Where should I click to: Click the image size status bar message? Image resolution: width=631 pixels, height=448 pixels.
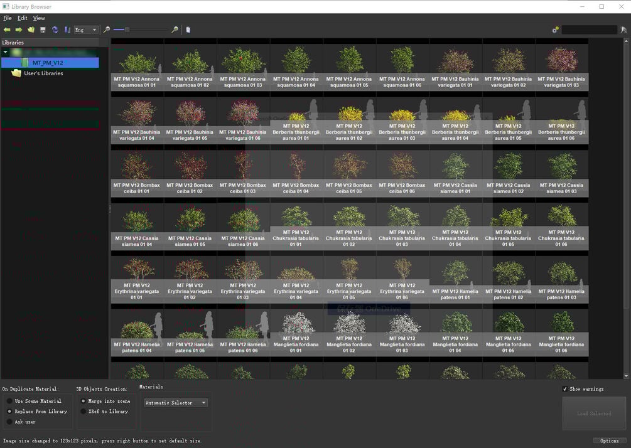tap(102, 440)
